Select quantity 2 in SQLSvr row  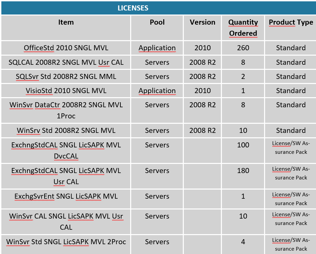point(243,76)
